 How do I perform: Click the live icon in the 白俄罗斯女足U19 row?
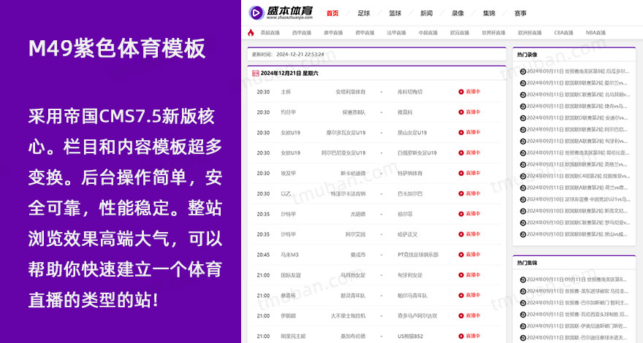pyautogui.click(x=461, y=153)
